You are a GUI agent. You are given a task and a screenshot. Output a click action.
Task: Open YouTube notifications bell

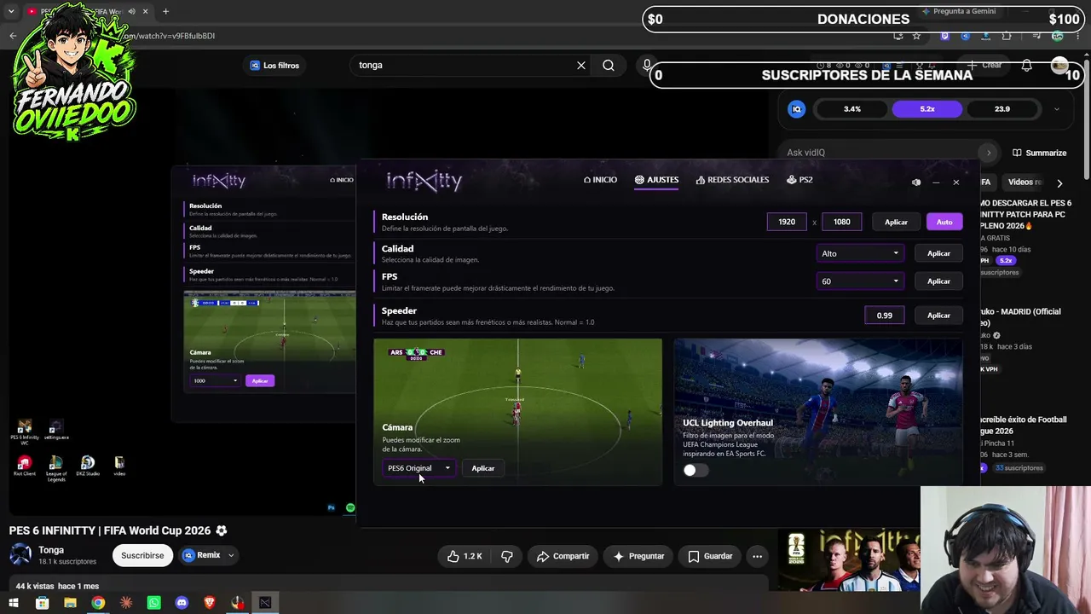[1027, 66]
